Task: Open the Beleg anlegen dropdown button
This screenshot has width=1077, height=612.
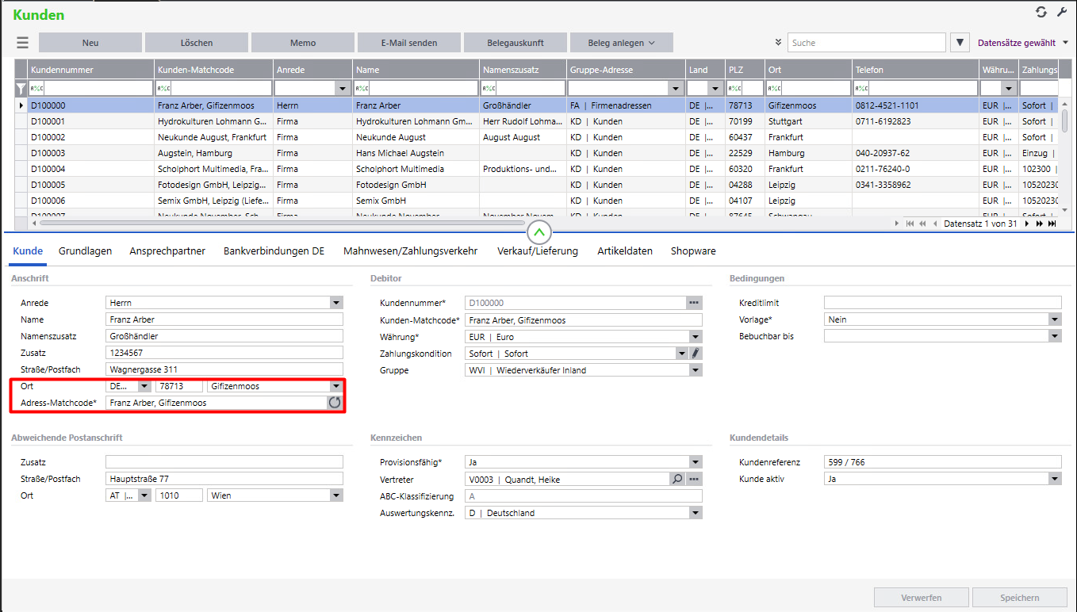Action: pyautogui.click(x=622, y=43)
